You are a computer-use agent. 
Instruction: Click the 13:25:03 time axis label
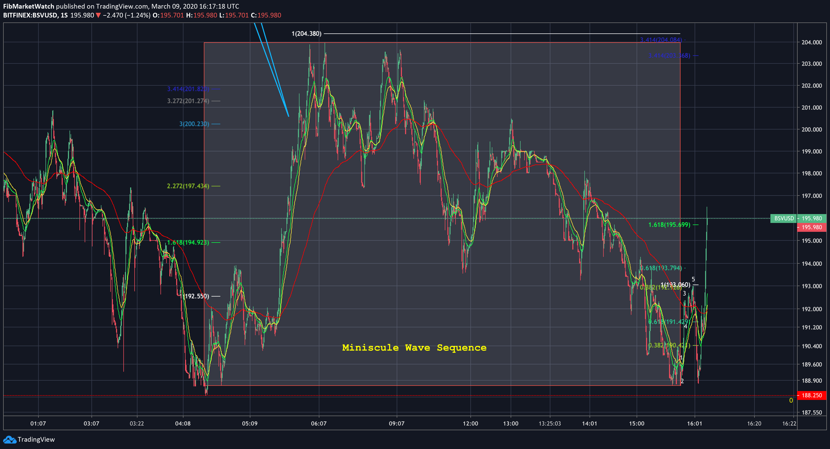pyautogui.click(x=550, y=423)
